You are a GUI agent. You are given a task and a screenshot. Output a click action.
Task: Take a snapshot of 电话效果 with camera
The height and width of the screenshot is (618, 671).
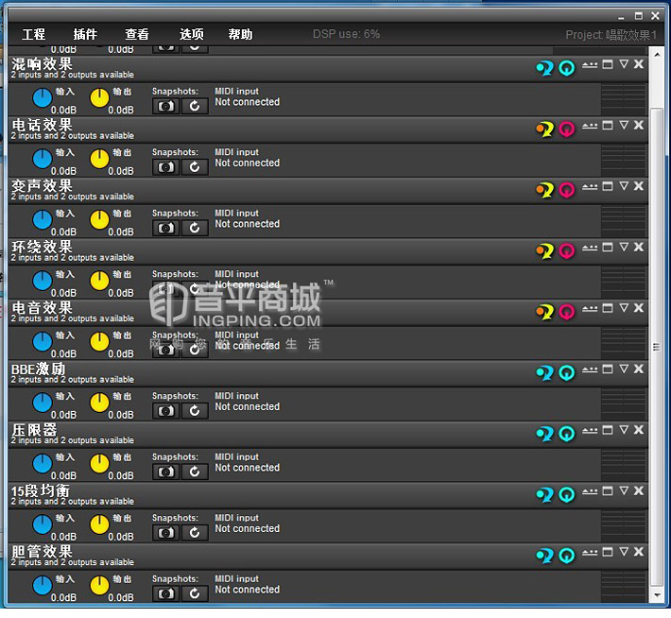tap(166, 167)
